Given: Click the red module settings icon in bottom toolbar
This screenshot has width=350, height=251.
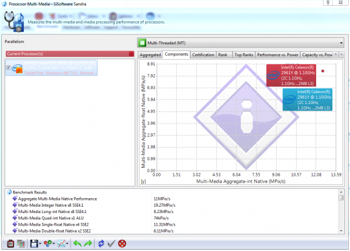Looking at the screenshot, I should 10,244.
